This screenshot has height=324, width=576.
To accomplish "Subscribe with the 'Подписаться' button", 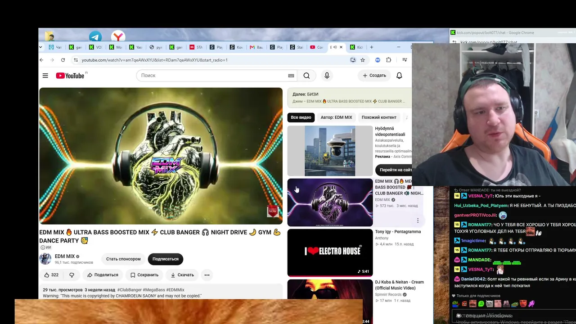I will click(x=165, y=259).
